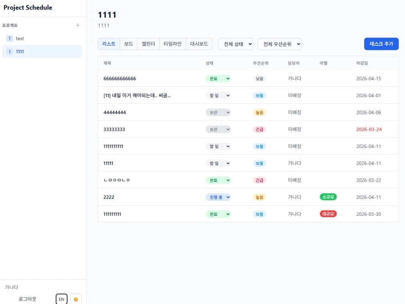
Task: Click the plus icon to add a project
Action: [78, 26]
